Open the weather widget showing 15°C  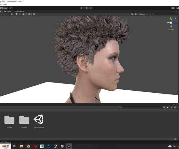point(173,146)
